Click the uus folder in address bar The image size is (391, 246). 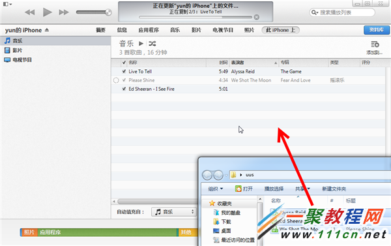(250, 175)
